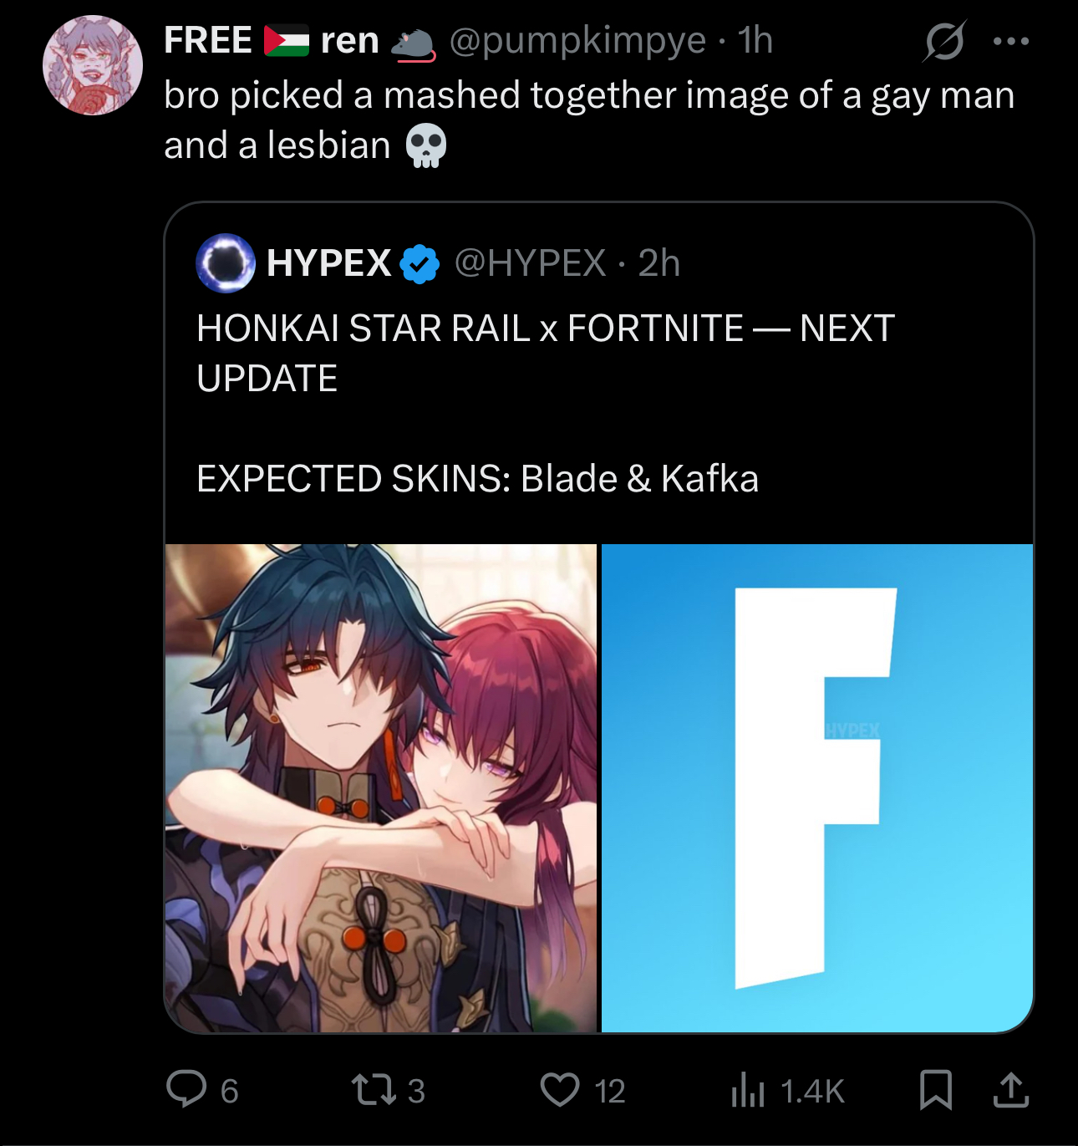View analytics via the 1.4K views icon
The height and width of the screenshot is (1146, 1078).
click(748, 1090)
